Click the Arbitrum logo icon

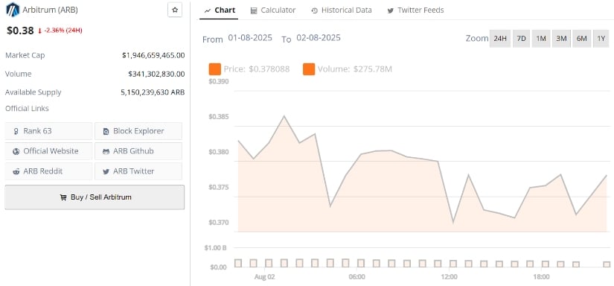(x=13, y=10)
